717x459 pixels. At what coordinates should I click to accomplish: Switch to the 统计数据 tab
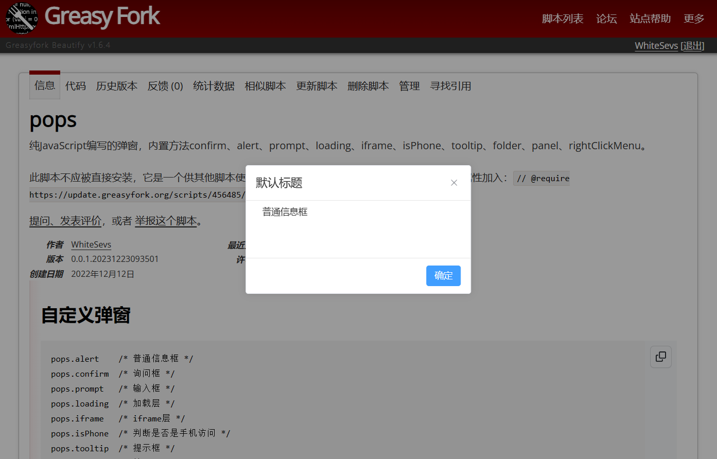[214, 86]
